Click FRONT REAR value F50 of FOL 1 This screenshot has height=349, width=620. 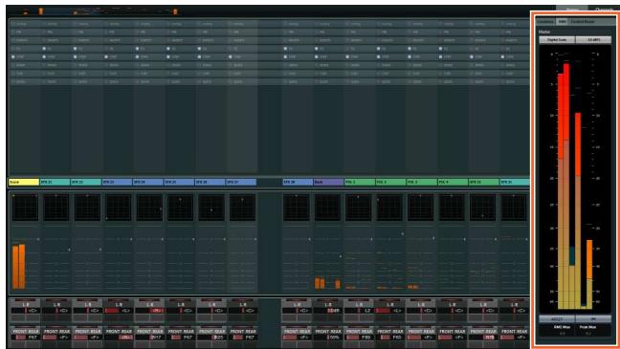[x=359, y=338]
